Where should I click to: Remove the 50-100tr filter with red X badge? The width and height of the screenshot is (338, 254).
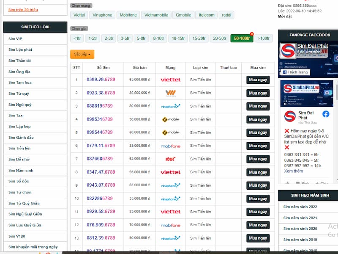click(x=251, y=34)
